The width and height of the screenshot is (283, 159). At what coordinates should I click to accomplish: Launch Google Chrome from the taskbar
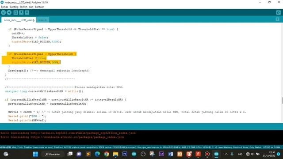coord(107,154)
